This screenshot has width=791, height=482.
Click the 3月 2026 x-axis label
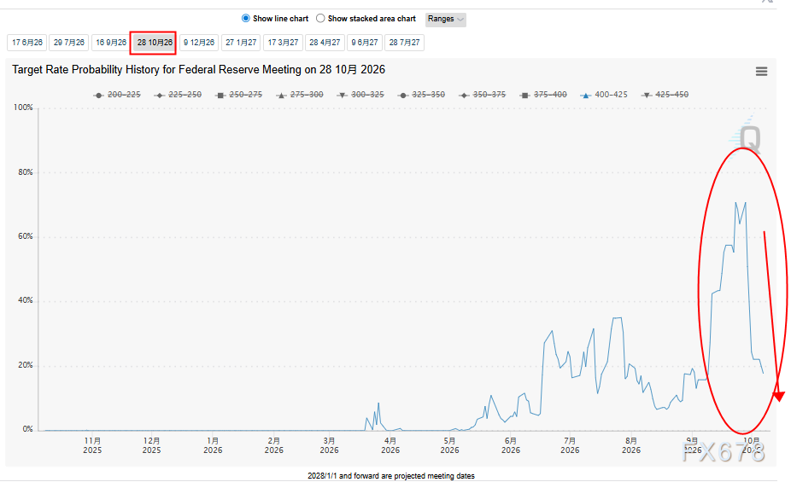(329, 445)
